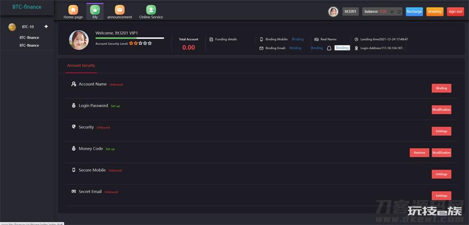Screen dimensions: 469x225
Task: Click Settings button for Secret Email
Action: (441, 196)
